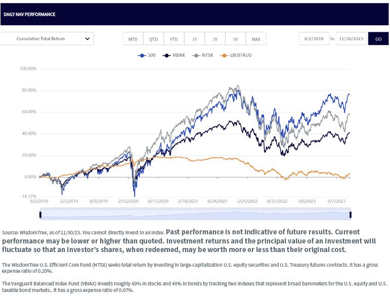Image resolution: width=390 pixels, height=296 pixels.
Task: Choose the 3Y time range
Action: pyautogui.click(x=215, y=39)
